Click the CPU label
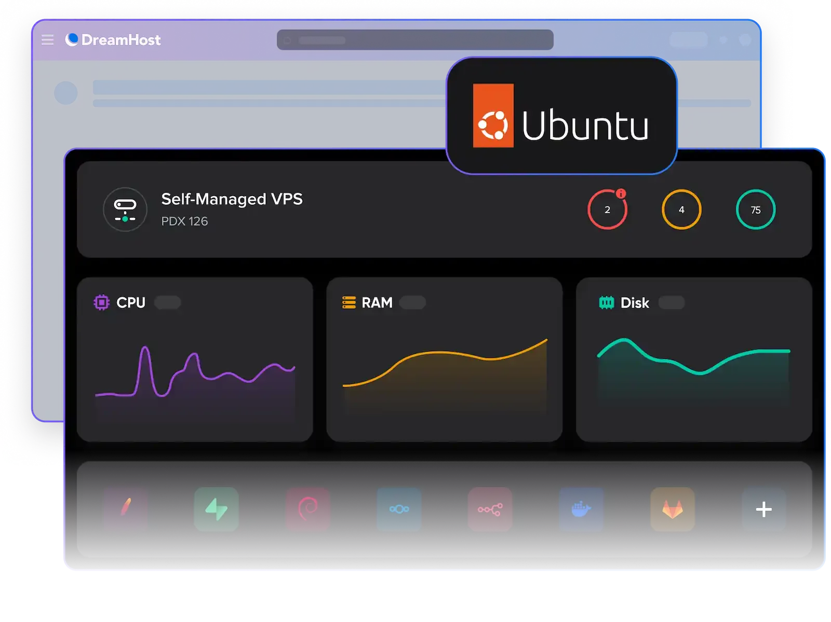Viewport: 831px width, 622px height. (131, 302)
